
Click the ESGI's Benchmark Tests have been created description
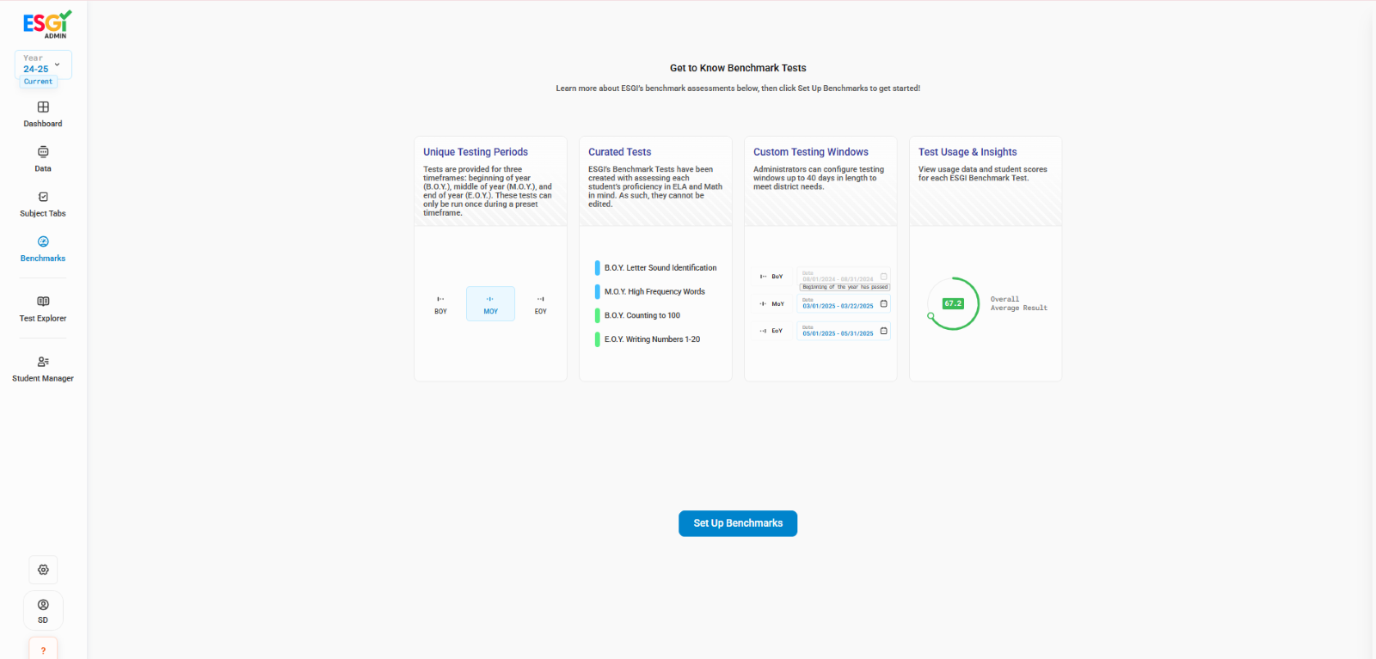pos(655,186)
